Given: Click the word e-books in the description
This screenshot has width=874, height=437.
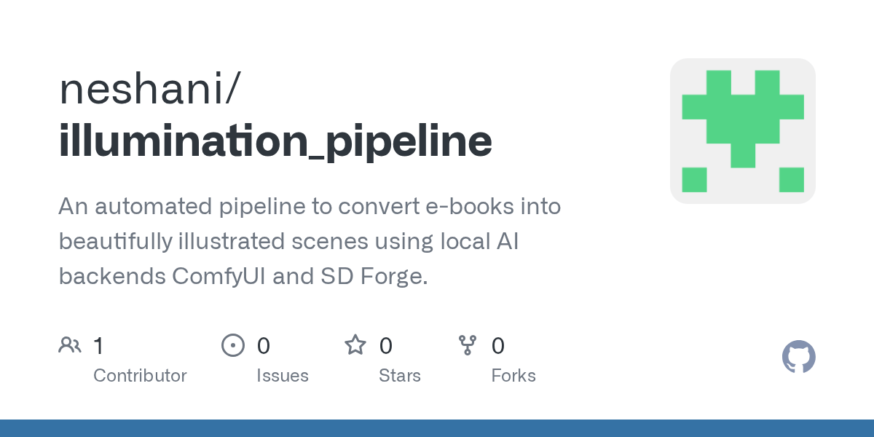Looking at the screenshot, I should pyautogui.click(x=460, y=207).
